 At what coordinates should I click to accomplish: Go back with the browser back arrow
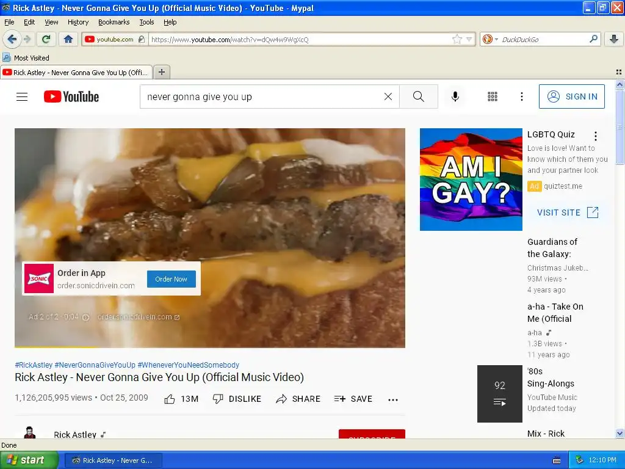pos(12,39)
